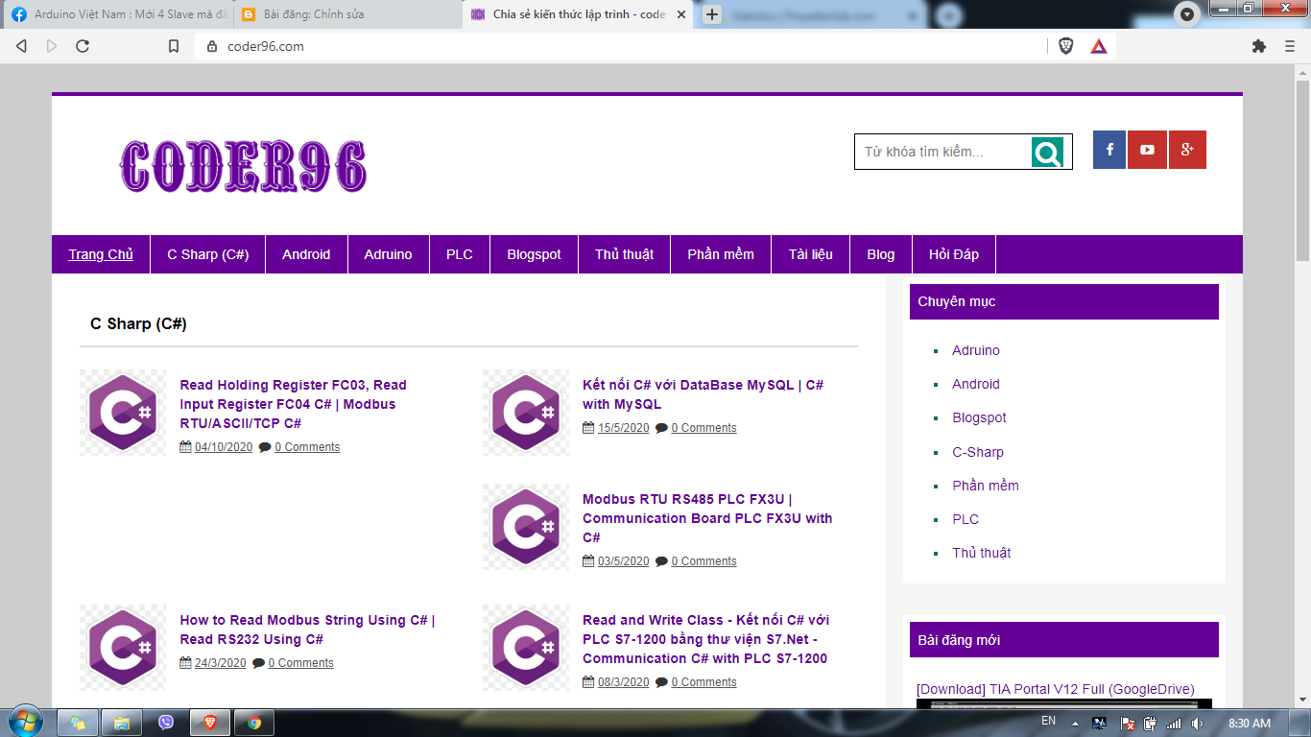The height and width of the screenshot is (737, 1311).
Task: Click the CODER96 site logo
Action: coord(244,166)
